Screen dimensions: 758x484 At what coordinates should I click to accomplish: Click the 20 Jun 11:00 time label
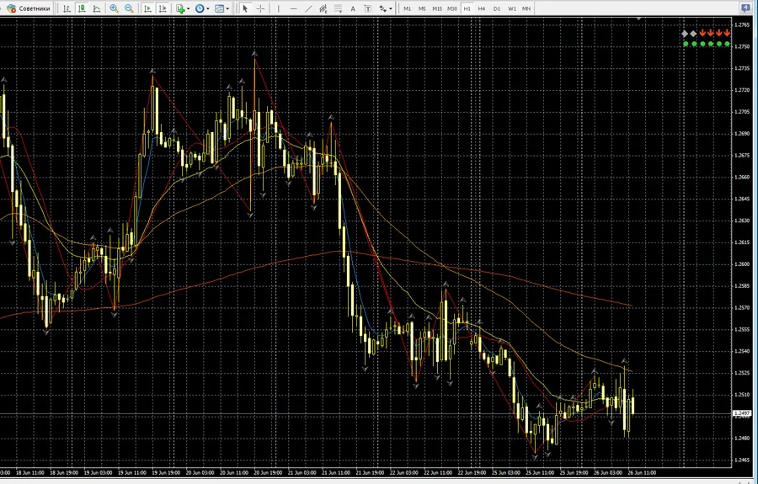(x=234, y=472)
